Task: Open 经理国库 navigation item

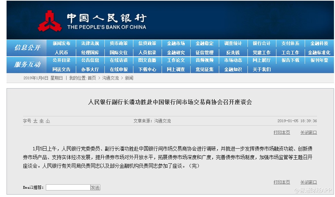Action: (90, 53)
